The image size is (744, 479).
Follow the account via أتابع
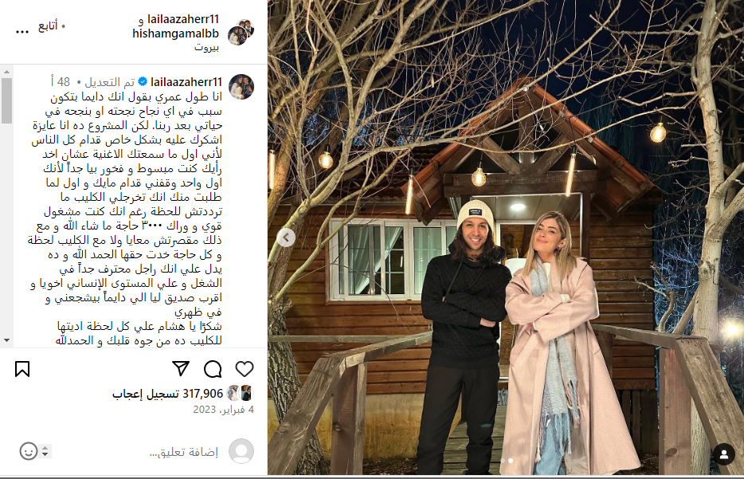48,26
